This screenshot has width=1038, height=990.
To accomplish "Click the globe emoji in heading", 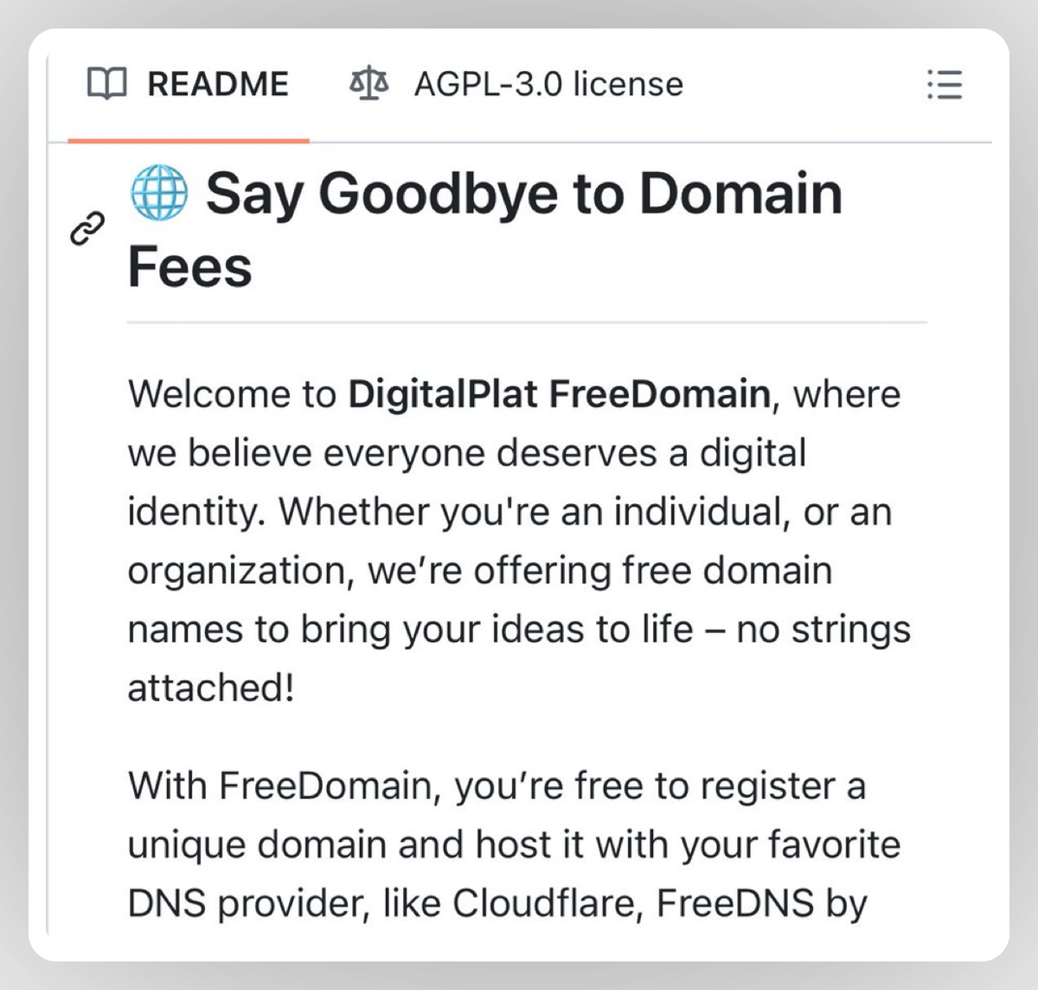I will tap(159, 193).
